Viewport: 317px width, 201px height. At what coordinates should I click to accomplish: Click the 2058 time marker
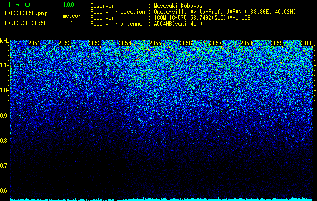point(246,43)
